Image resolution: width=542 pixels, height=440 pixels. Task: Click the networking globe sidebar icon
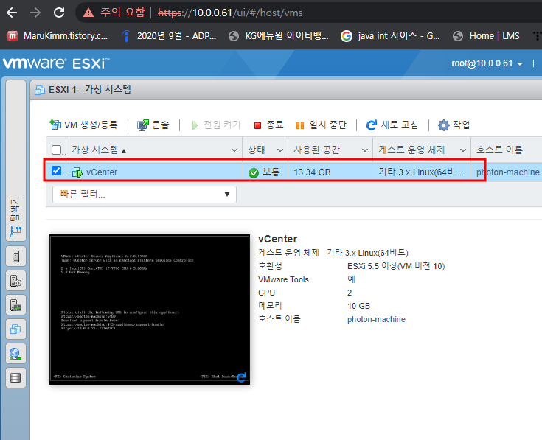16,353
